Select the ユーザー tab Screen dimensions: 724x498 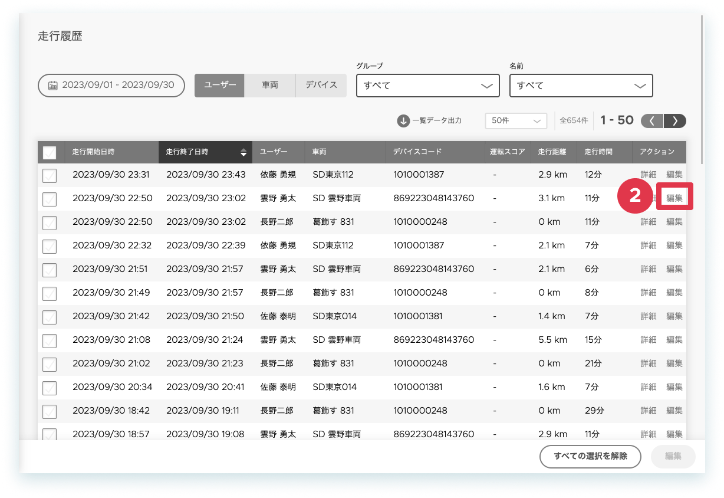pos(219,85)
